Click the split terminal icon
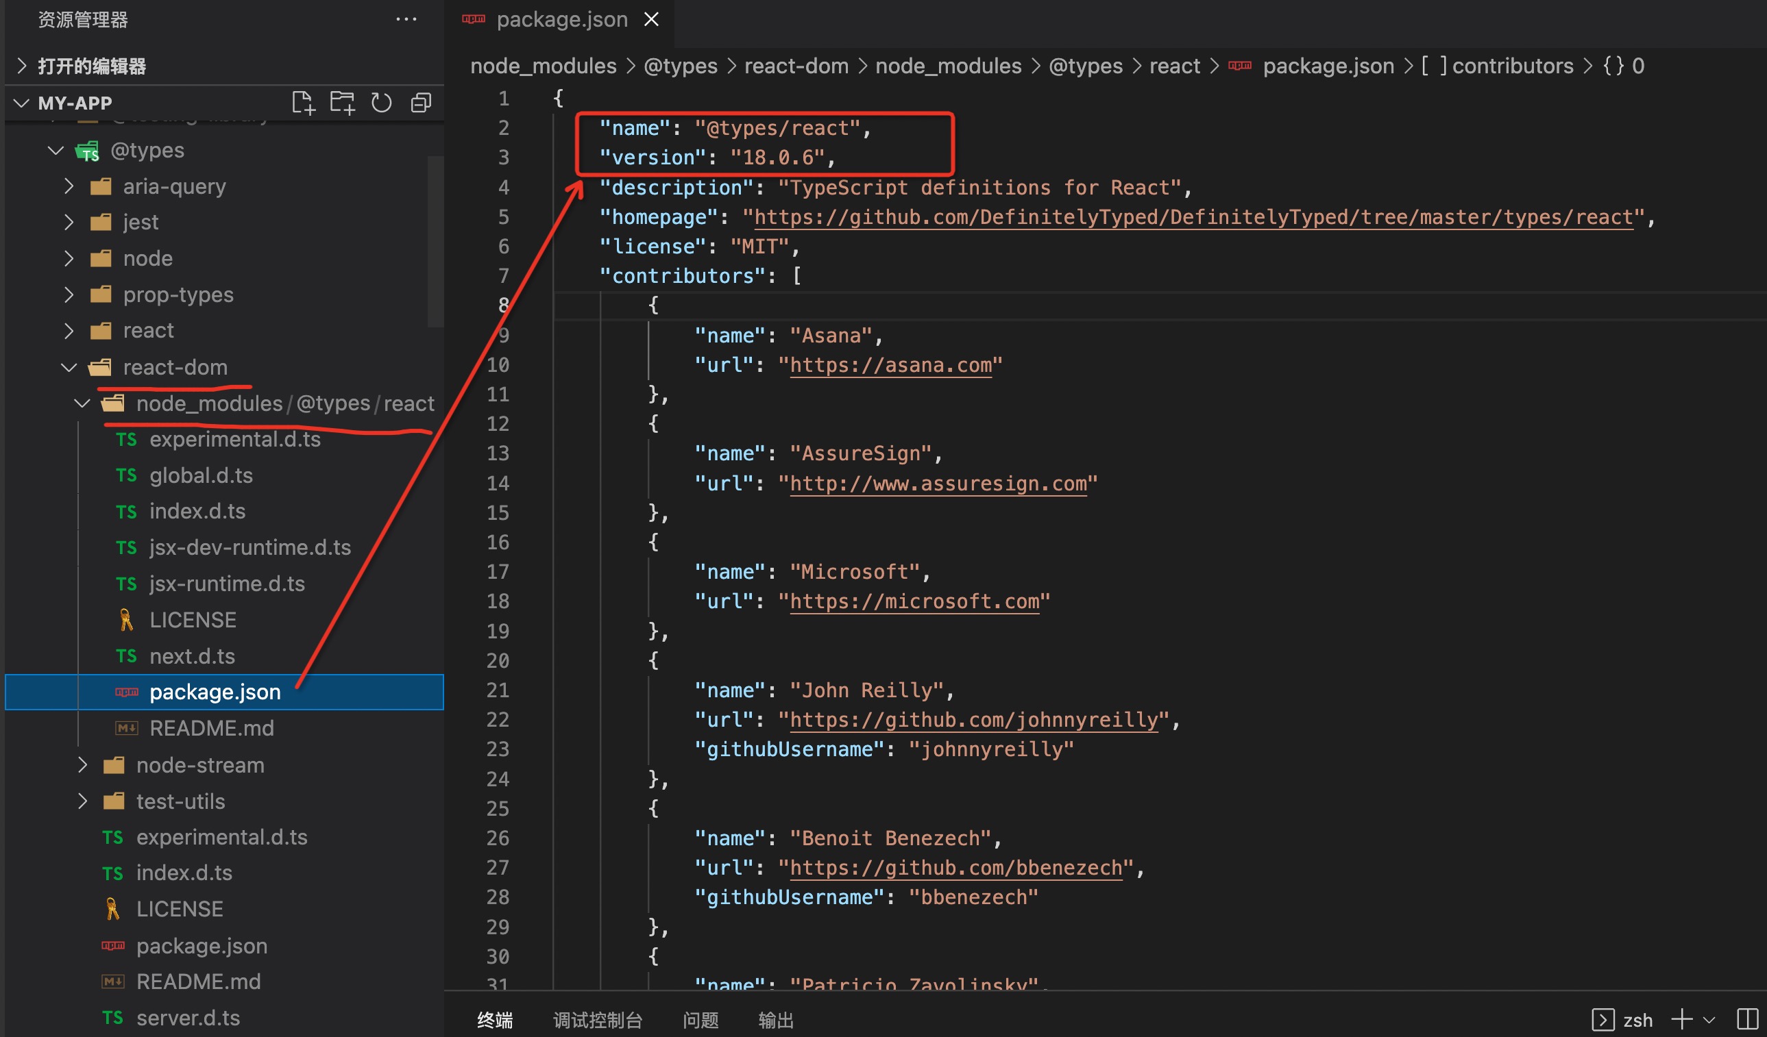 point(1747,1019)
